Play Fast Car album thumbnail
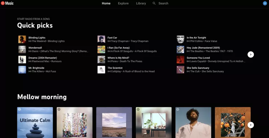 point(101,39)
